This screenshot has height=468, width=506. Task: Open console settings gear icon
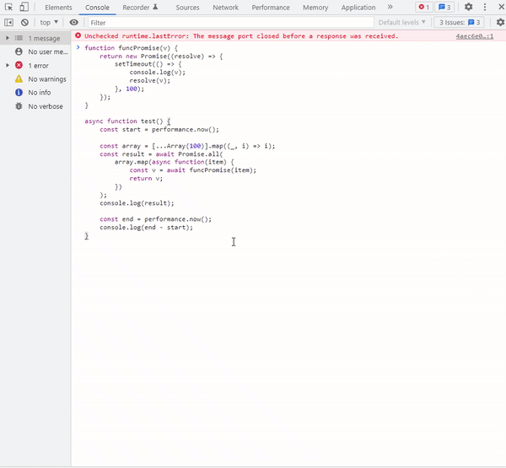[500, 22]
